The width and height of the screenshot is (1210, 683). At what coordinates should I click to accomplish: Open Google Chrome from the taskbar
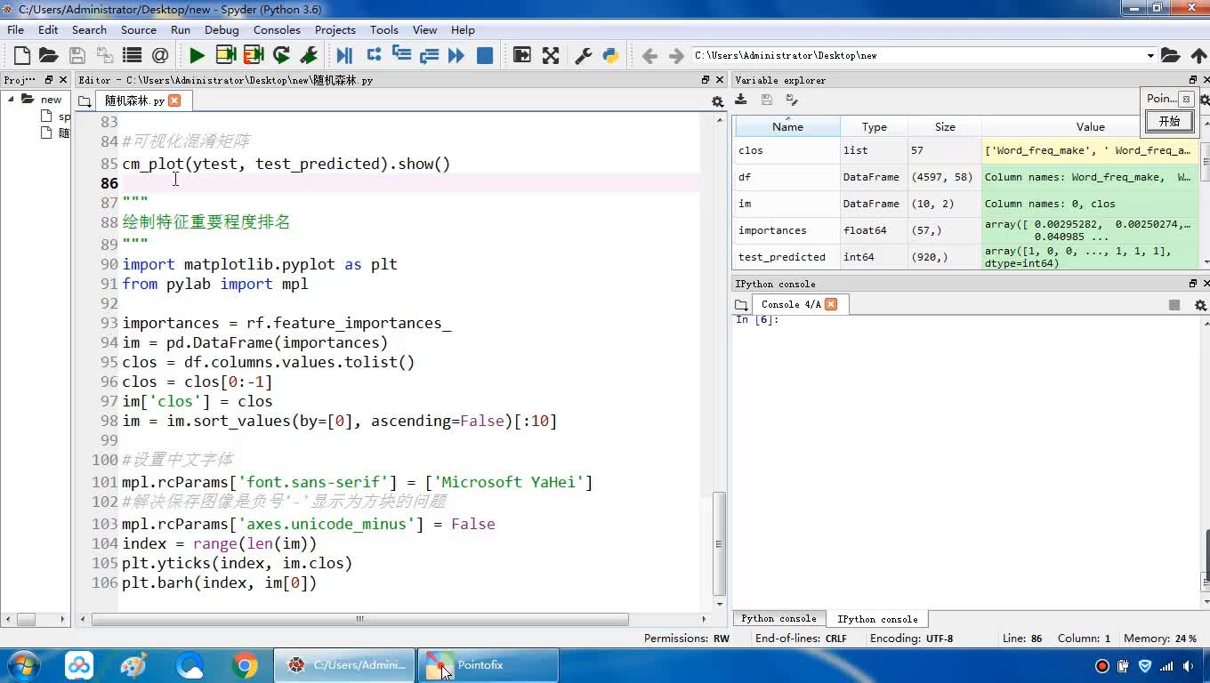(245, 665)
